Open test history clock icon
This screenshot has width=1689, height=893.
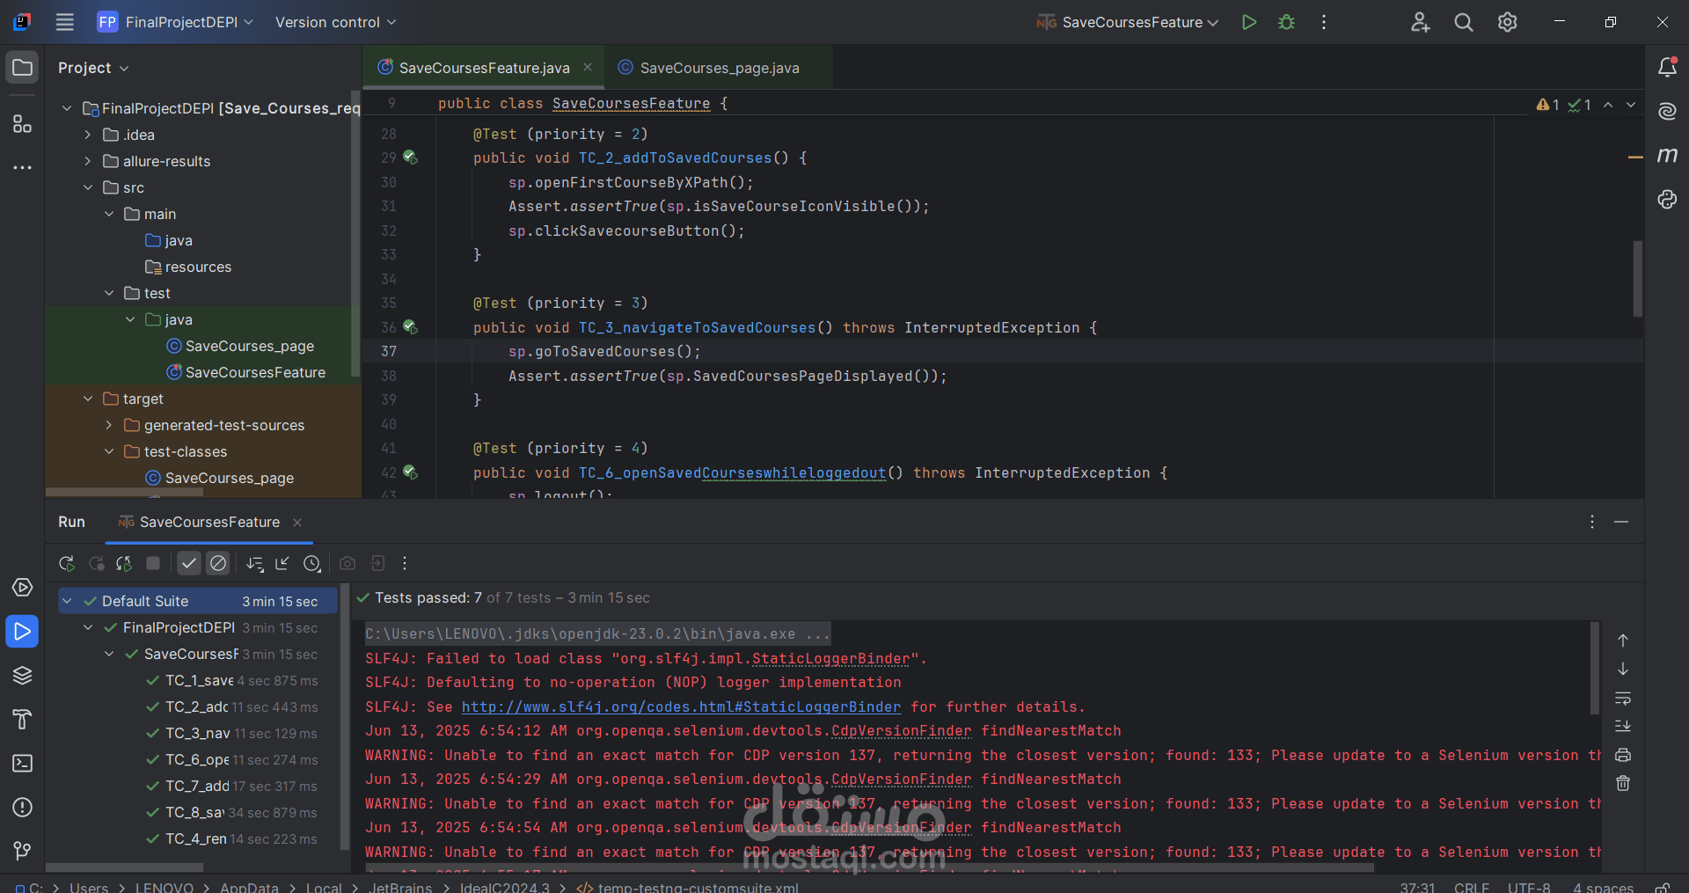[x=311, y=563]
